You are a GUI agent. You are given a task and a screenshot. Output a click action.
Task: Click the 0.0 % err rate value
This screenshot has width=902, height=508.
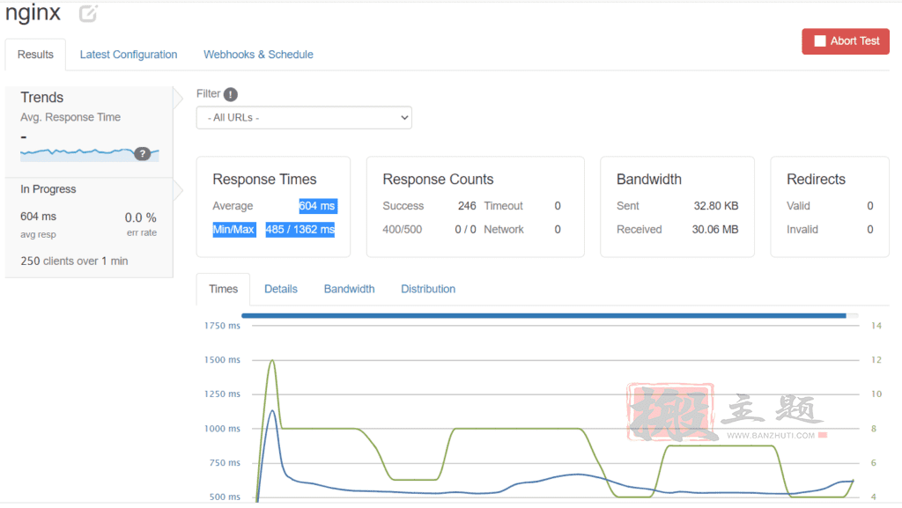coord(140,217)
